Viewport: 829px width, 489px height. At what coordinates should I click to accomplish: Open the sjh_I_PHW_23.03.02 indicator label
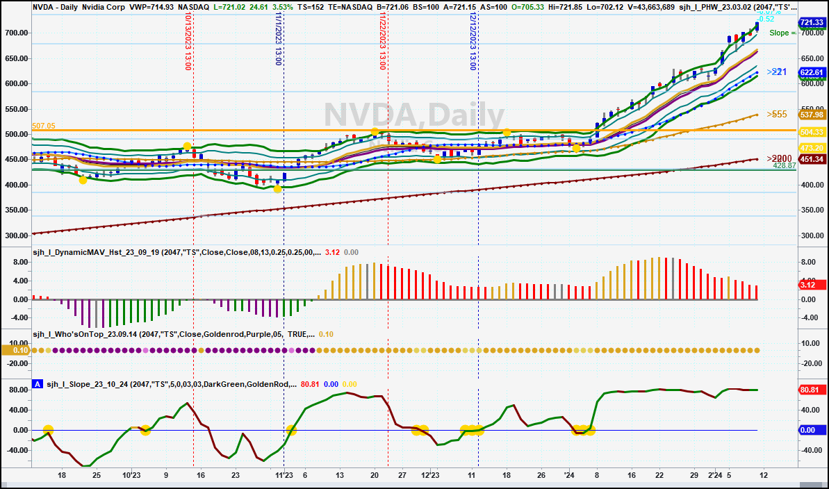[x=738, y=8]
